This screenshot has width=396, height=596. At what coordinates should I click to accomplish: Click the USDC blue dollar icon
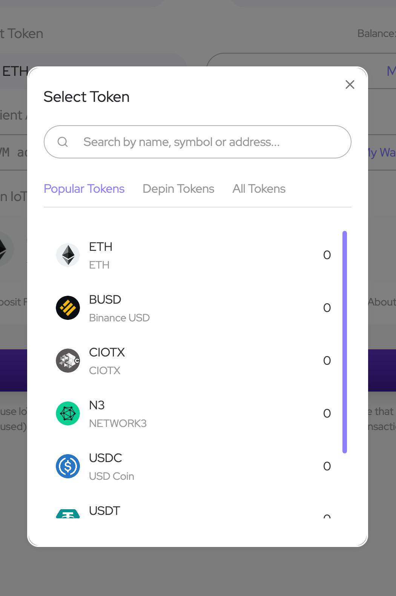(x=68, y=466)
